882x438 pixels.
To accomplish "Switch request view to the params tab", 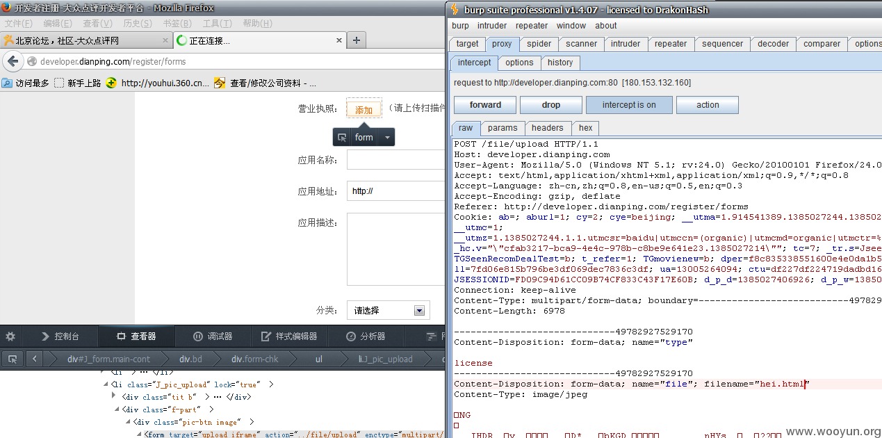I will coord(503,128).
